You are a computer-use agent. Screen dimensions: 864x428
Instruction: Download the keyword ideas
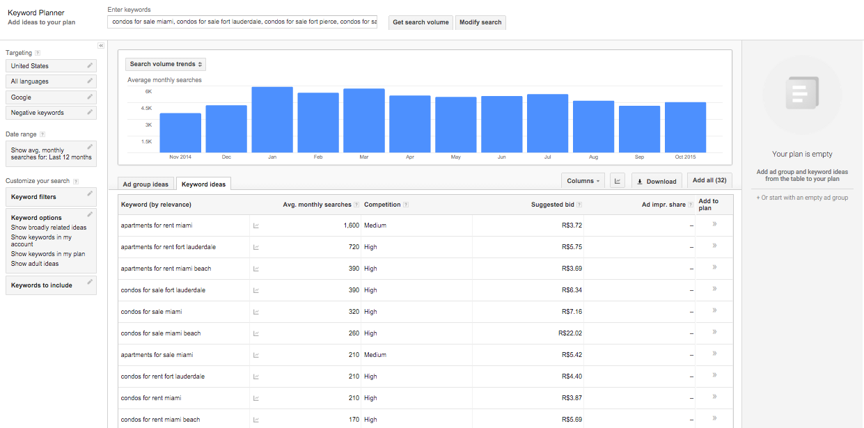tap(657, 181)
